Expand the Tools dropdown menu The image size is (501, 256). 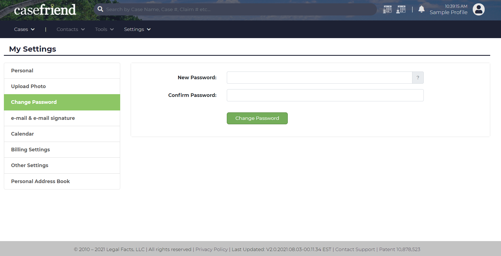104,29
